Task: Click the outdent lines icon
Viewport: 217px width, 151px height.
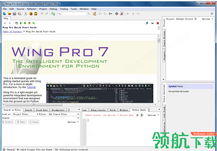Action: [105, 14]
